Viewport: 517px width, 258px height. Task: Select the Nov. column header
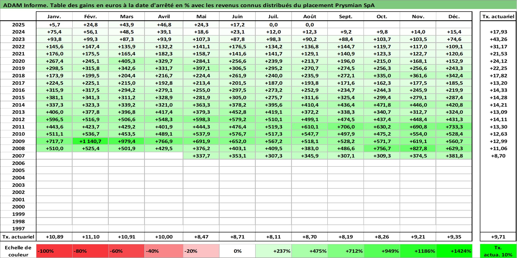tap(418, 16)
